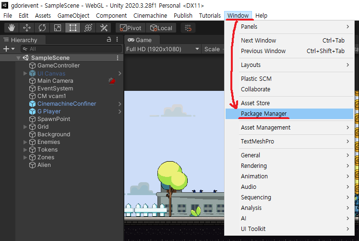Viewport: 359px width, 241px height.
Task: Select the Rotate tool
Action: (42, 28)
